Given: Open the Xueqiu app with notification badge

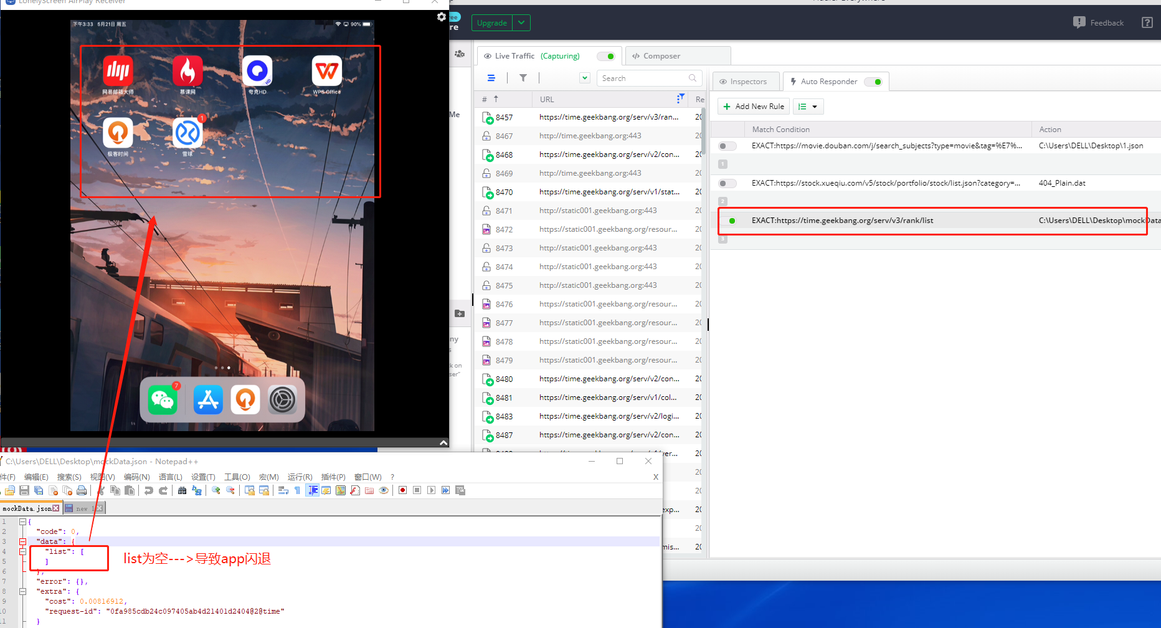Looking at the screenshot, I should [187, 133].
